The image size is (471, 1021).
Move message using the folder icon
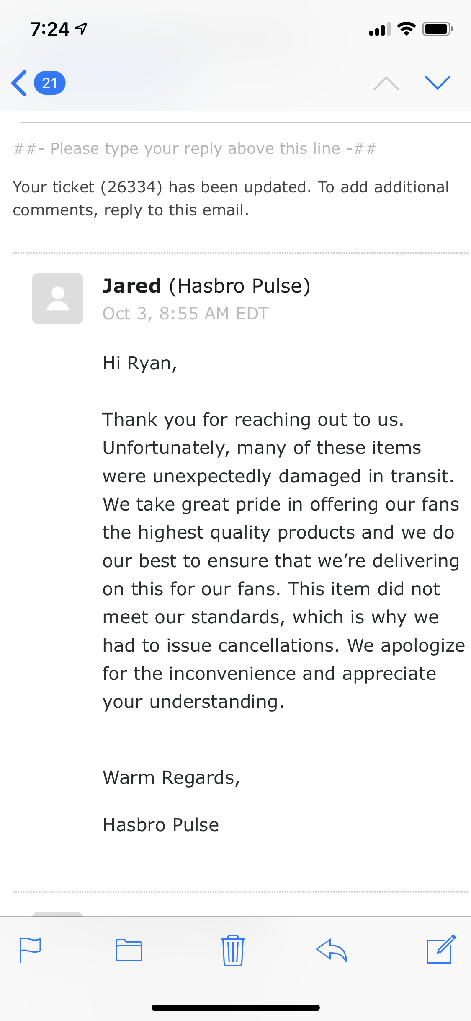click(129, 950)
